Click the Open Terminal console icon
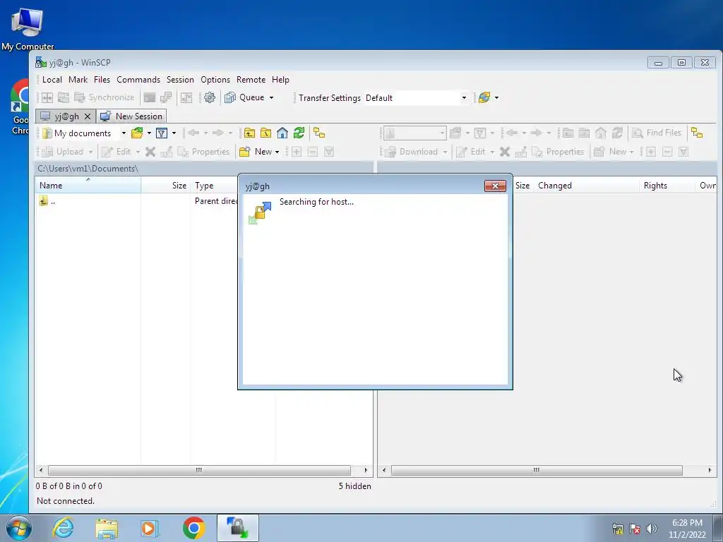This screenshot has height=542, width=723. (150, 97)
